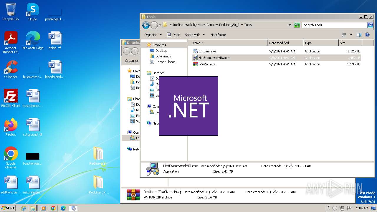Open buspatients document on desktop
Image resolution: width=377 pixels, height=212 pixels.
(x=33, y=98)
